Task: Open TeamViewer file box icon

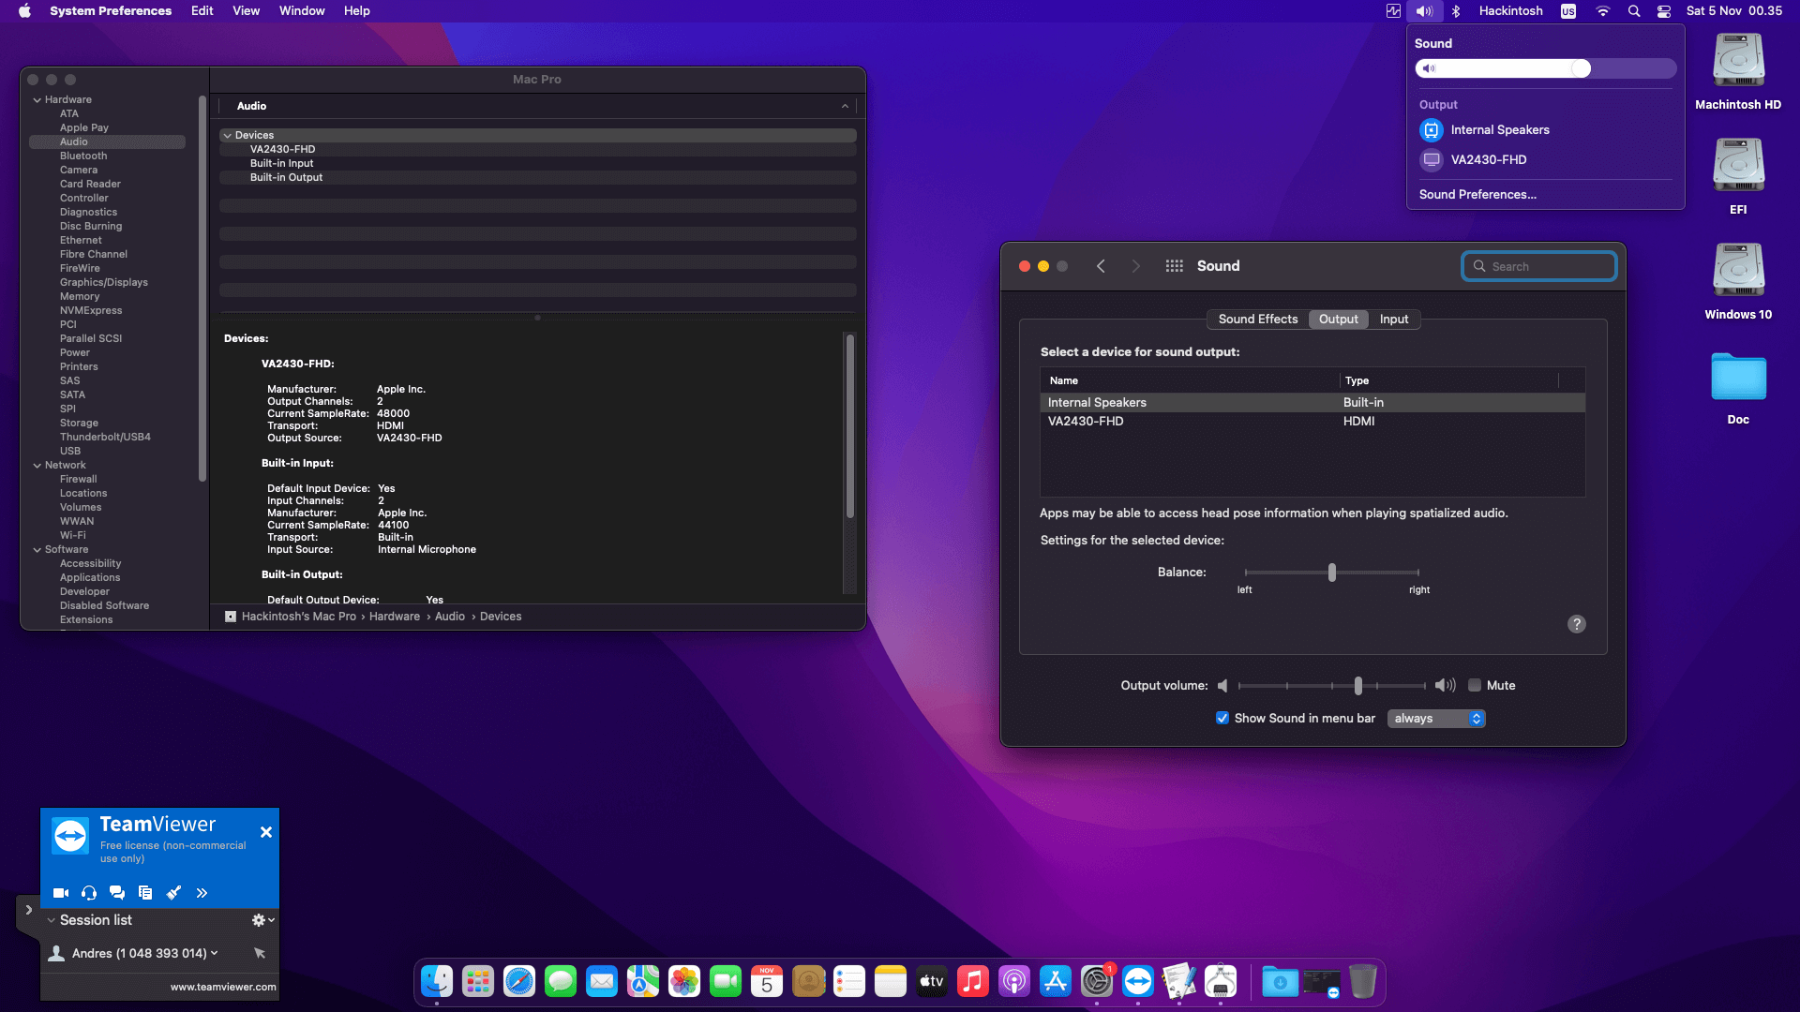Action: 145,893
